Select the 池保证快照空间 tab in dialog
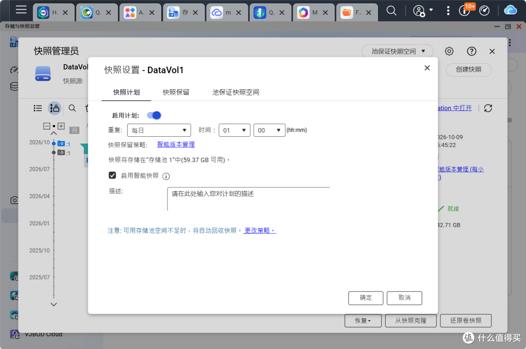The width and height of the screenshot is (526, 349). pos(236,92)
